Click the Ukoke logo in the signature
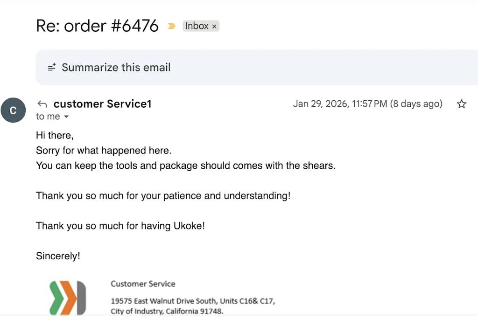The image size is (478, 325). pyautogui.click(x=68, y=297)
